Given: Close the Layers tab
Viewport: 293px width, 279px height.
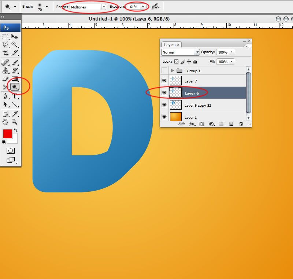Looking at the screenshot, I should [x=178, y=45].
